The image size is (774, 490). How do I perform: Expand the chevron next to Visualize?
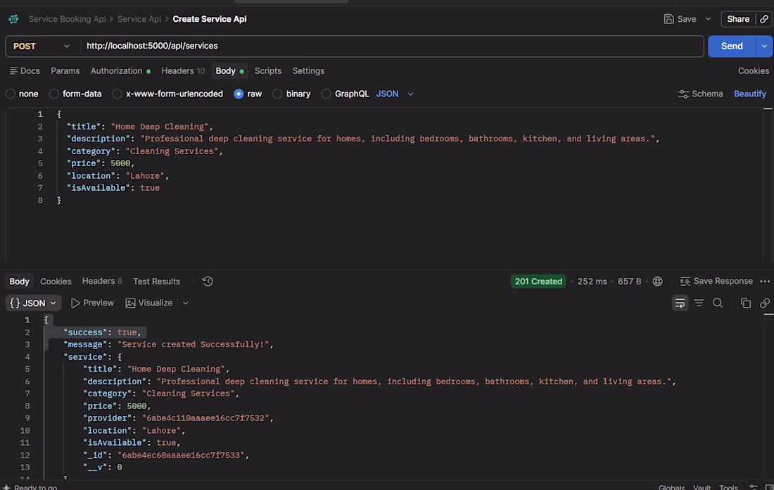(x=186, y=303)
